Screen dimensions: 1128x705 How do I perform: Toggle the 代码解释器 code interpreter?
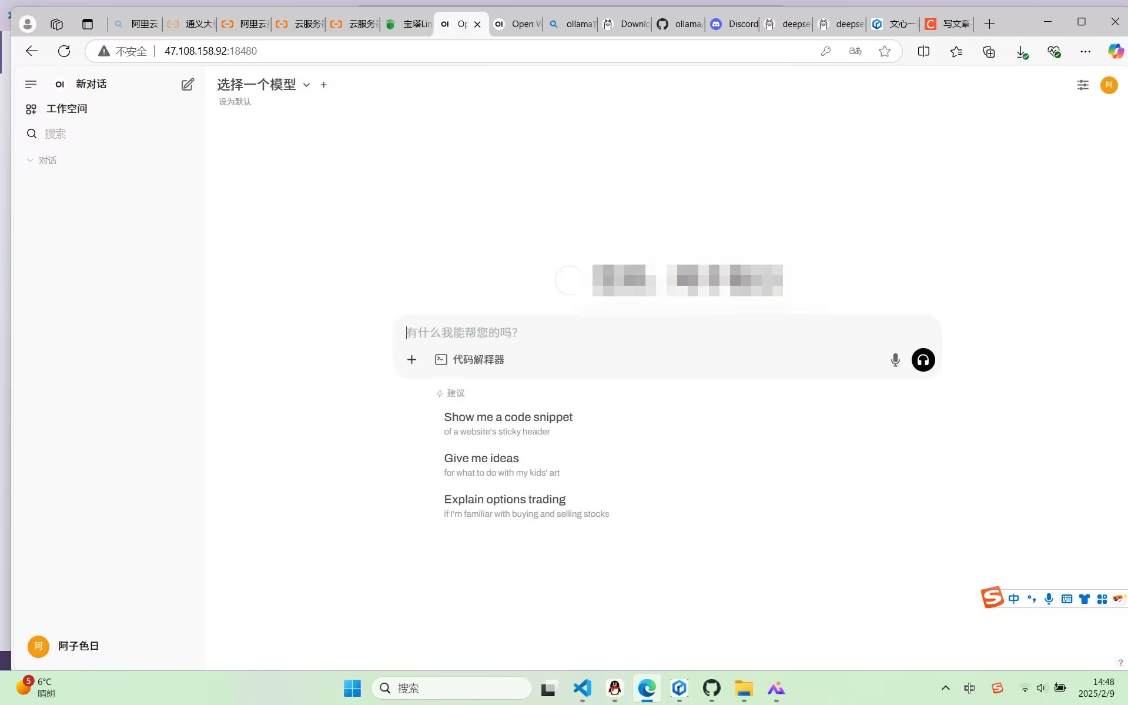[469, 359]
